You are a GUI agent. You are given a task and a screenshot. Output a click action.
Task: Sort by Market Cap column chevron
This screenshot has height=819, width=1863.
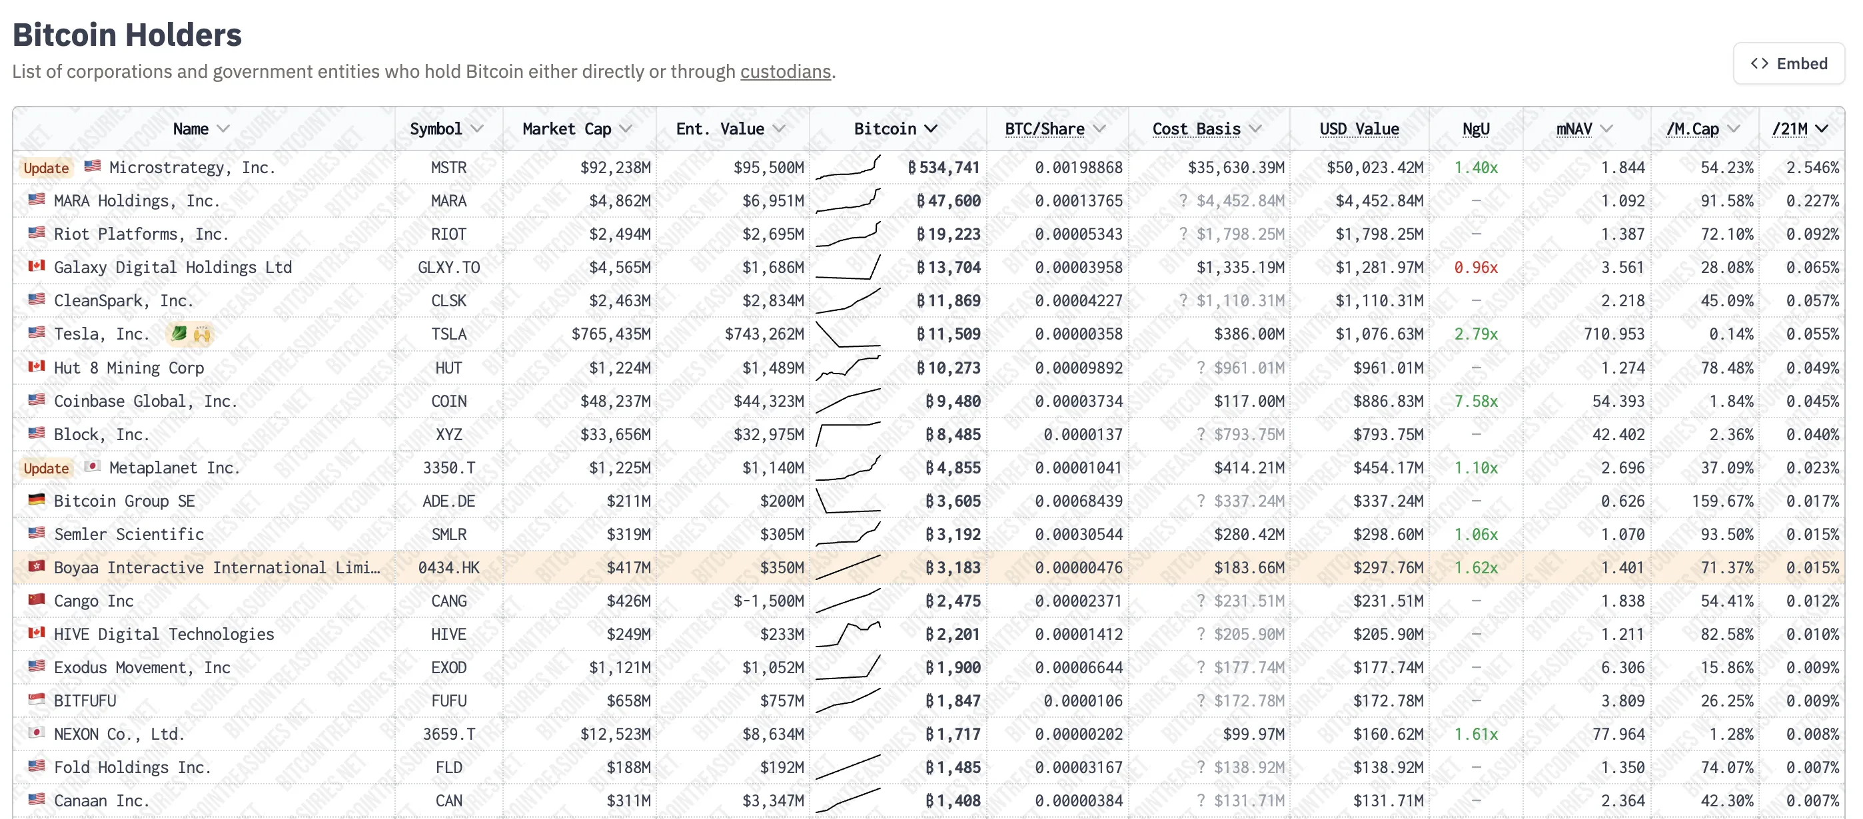pos(626,129)
